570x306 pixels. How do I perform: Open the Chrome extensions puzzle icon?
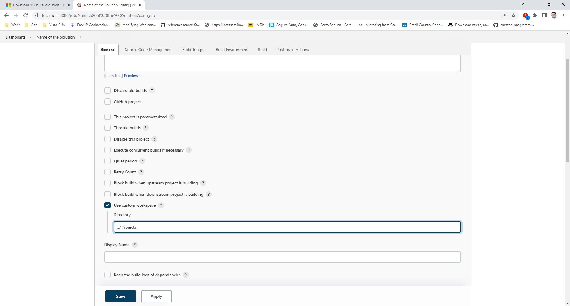click(x=535, y=15)
